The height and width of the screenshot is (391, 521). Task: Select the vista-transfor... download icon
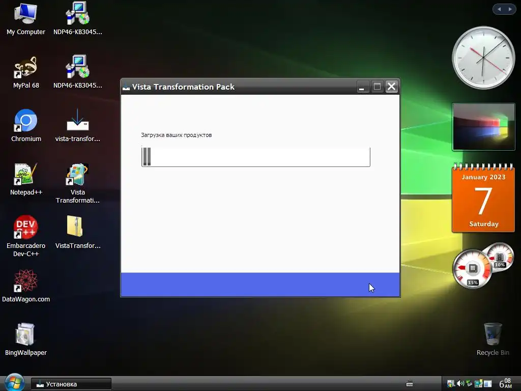[x=78, y=126]
